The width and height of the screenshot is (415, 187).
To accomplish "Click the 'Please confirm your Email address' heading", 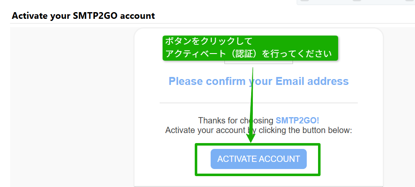I will (x=258, y=81).
